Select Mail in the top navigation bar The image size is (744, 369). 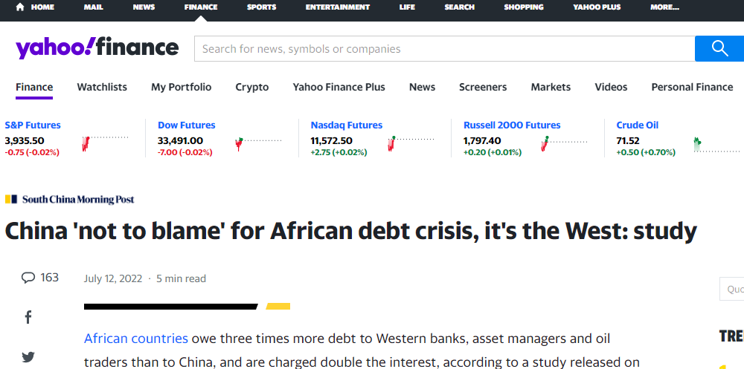(x=93, y=7)
